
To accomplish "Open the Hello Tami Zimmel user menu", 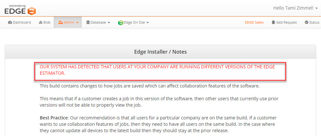I will 295,8.
